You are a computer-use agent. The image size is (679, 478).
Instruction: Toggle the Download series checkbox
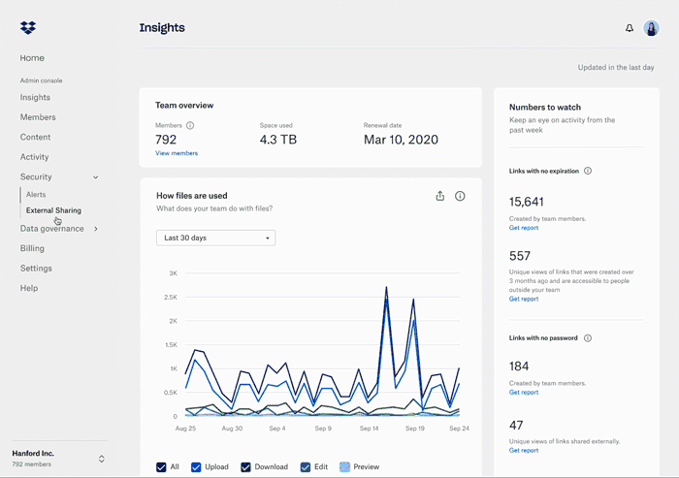[x=246, y=467]
